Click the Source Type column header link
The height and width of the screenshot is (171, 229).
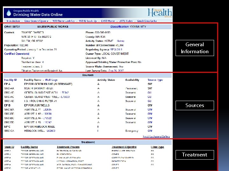(155, 80)
